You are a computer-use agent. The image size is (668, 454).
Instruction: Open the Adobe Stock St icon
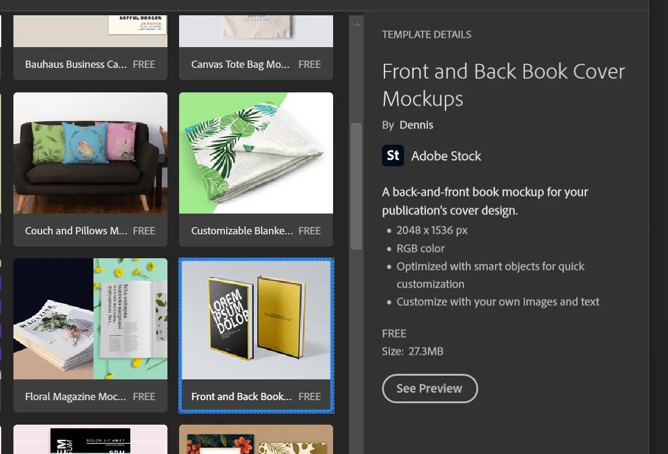point(393,155)
